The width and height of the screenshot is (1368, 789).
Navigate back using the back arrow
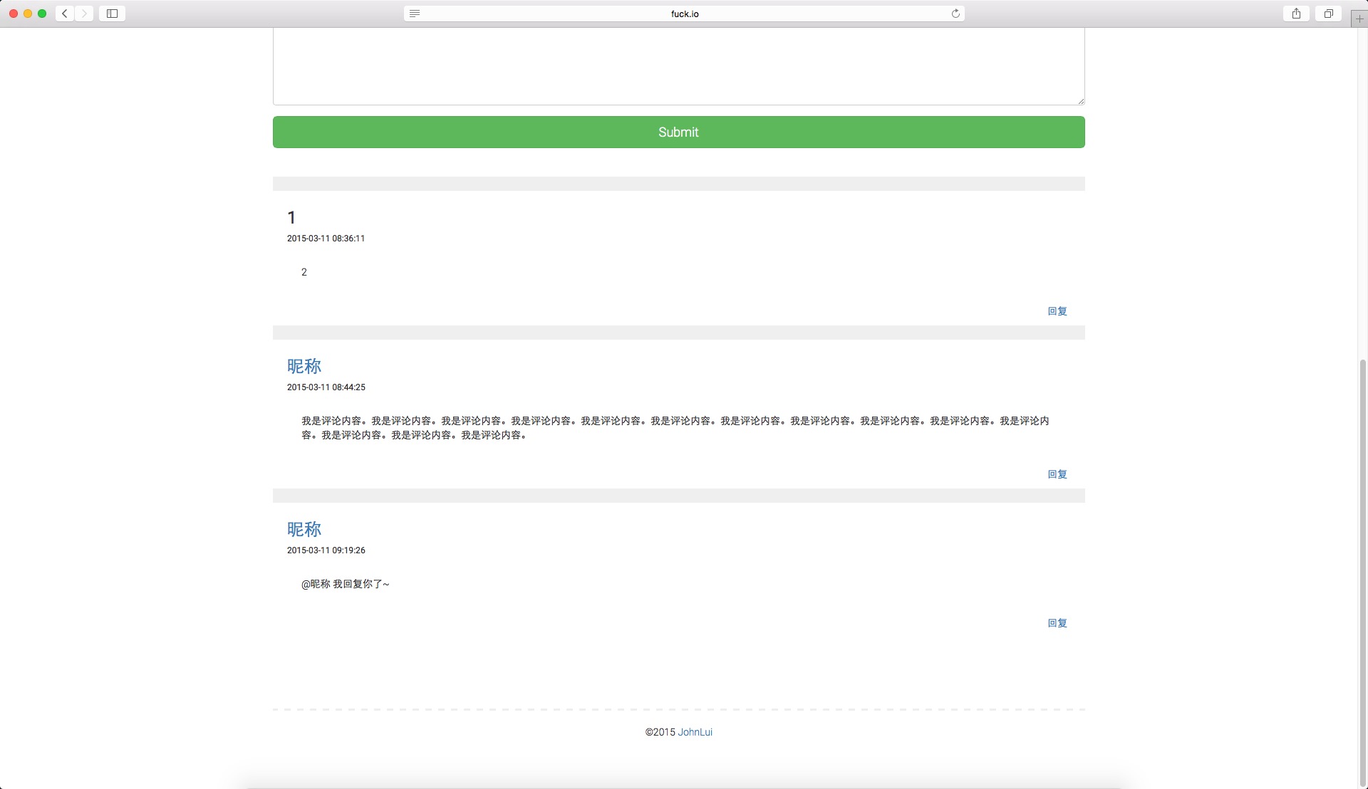(63, 13)
